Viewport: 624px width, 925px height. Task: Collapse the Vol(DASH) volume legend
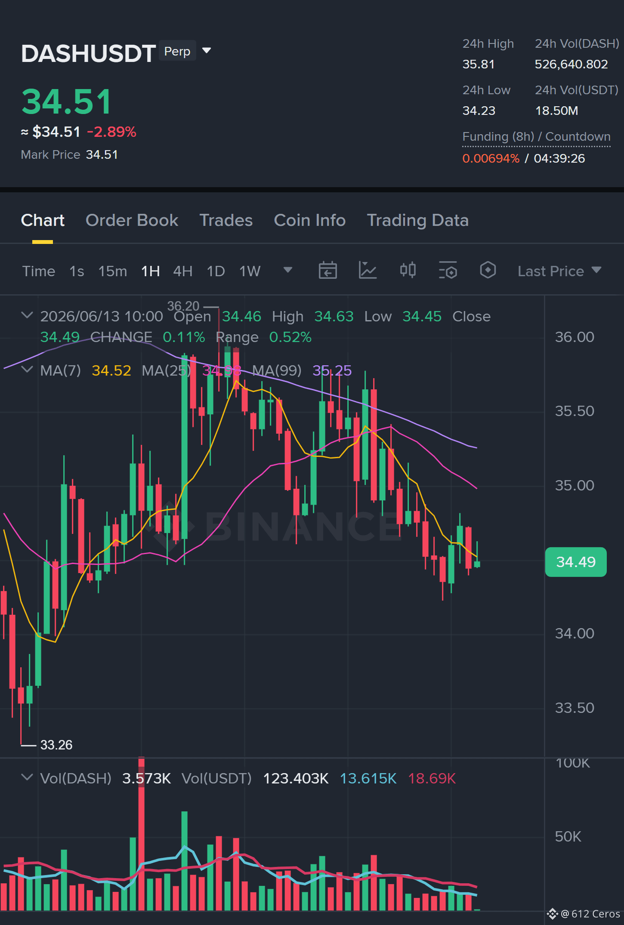pyautogui.click(x=27, y=777)
